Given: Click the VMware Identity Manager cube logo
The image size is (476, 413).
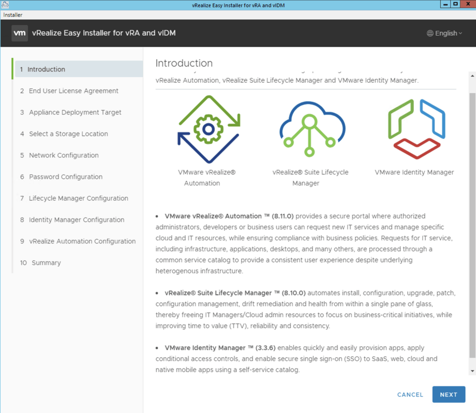Looking at the screenshot, I should tap(417, 129).
